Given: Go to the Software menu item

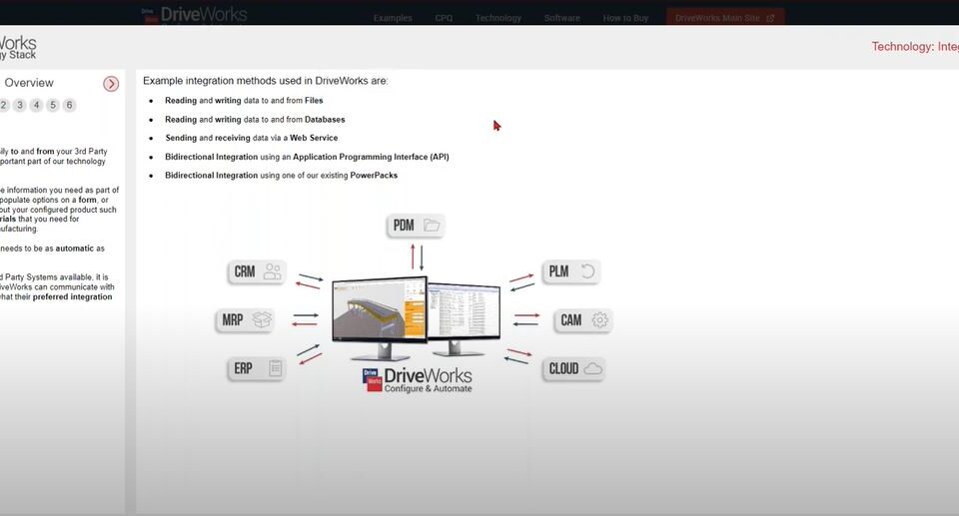Looking at the screenshot, I should pos(562,18).
